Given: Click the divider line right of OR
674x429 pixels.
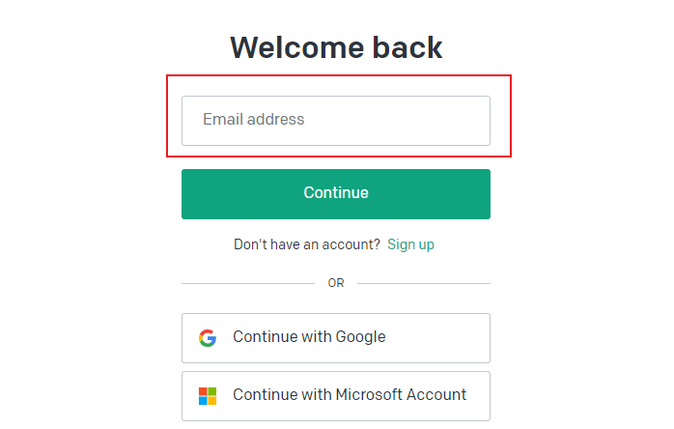Looking at the screenshot, I should [x=424, y=283].
